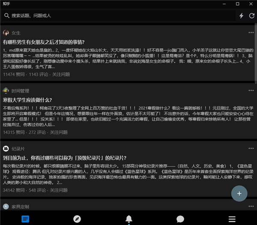Read the excerpt starting with 不看后悔系列
The height and width of the screenshot is (225, 257).
128,116
